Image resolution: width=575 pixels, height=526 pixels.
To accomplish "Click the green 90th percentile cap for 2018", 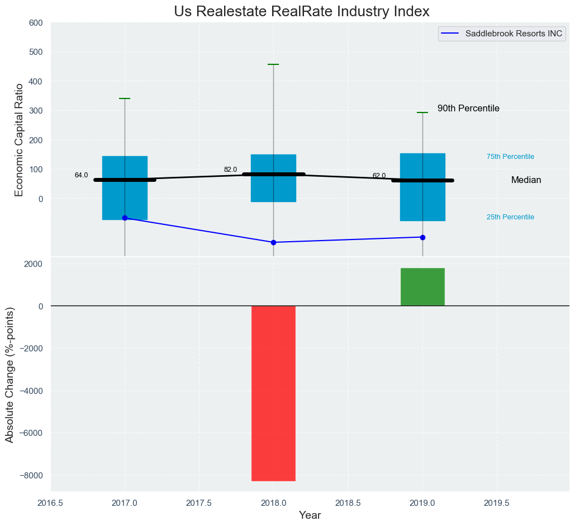I will 273,64.
